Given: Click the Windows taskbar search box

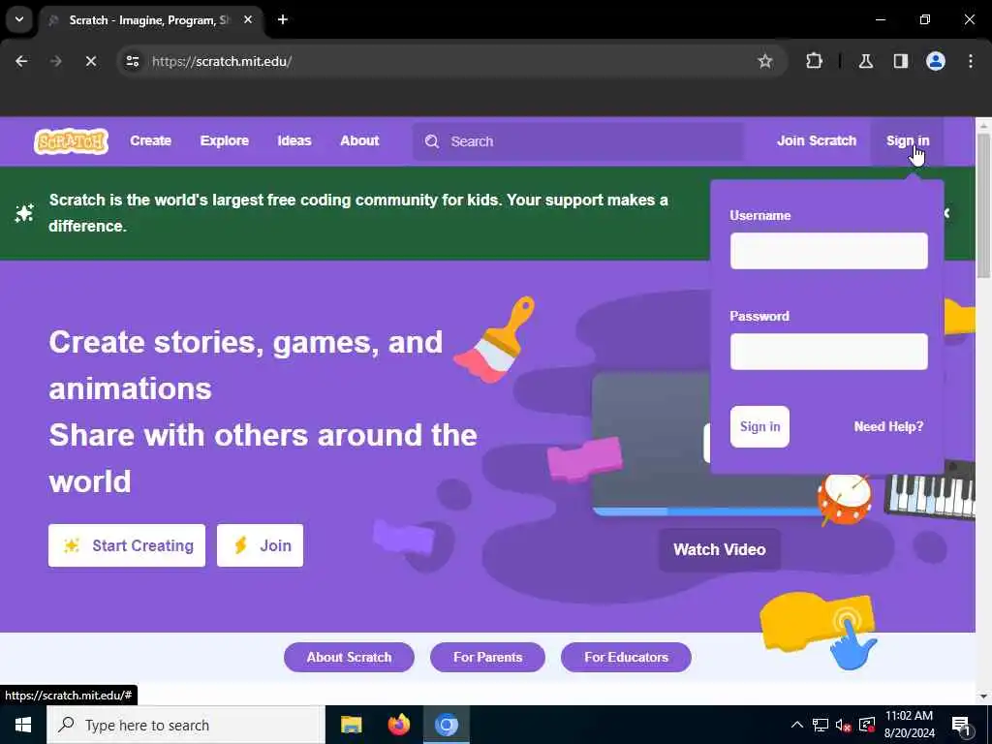Looking at the screenshot, I should [x=186, y=725].
